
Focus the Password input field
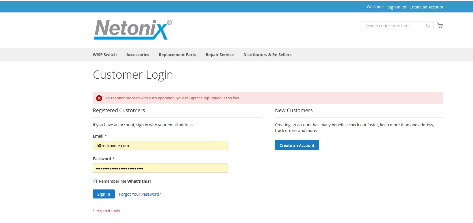[160, 168]
